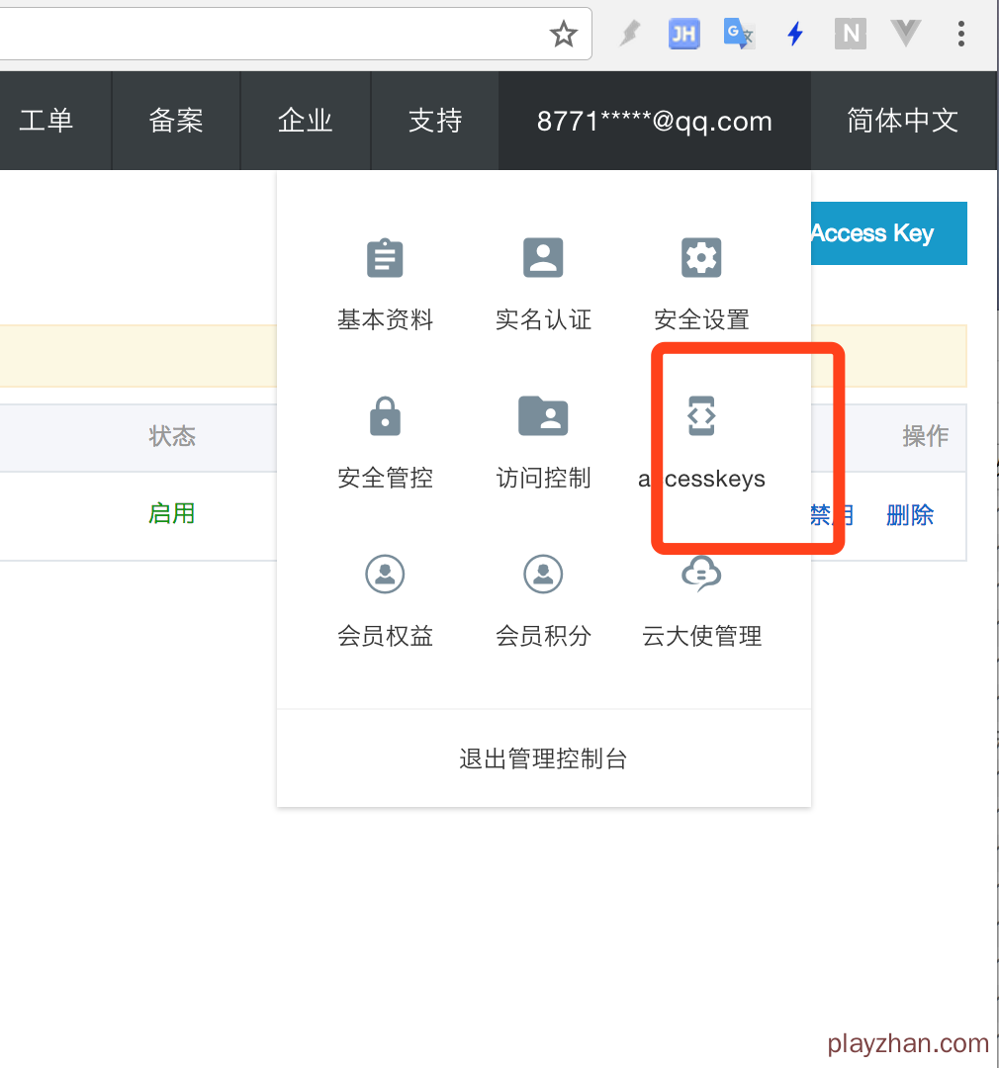Open 安全管控 lock icon

(385, 416)
